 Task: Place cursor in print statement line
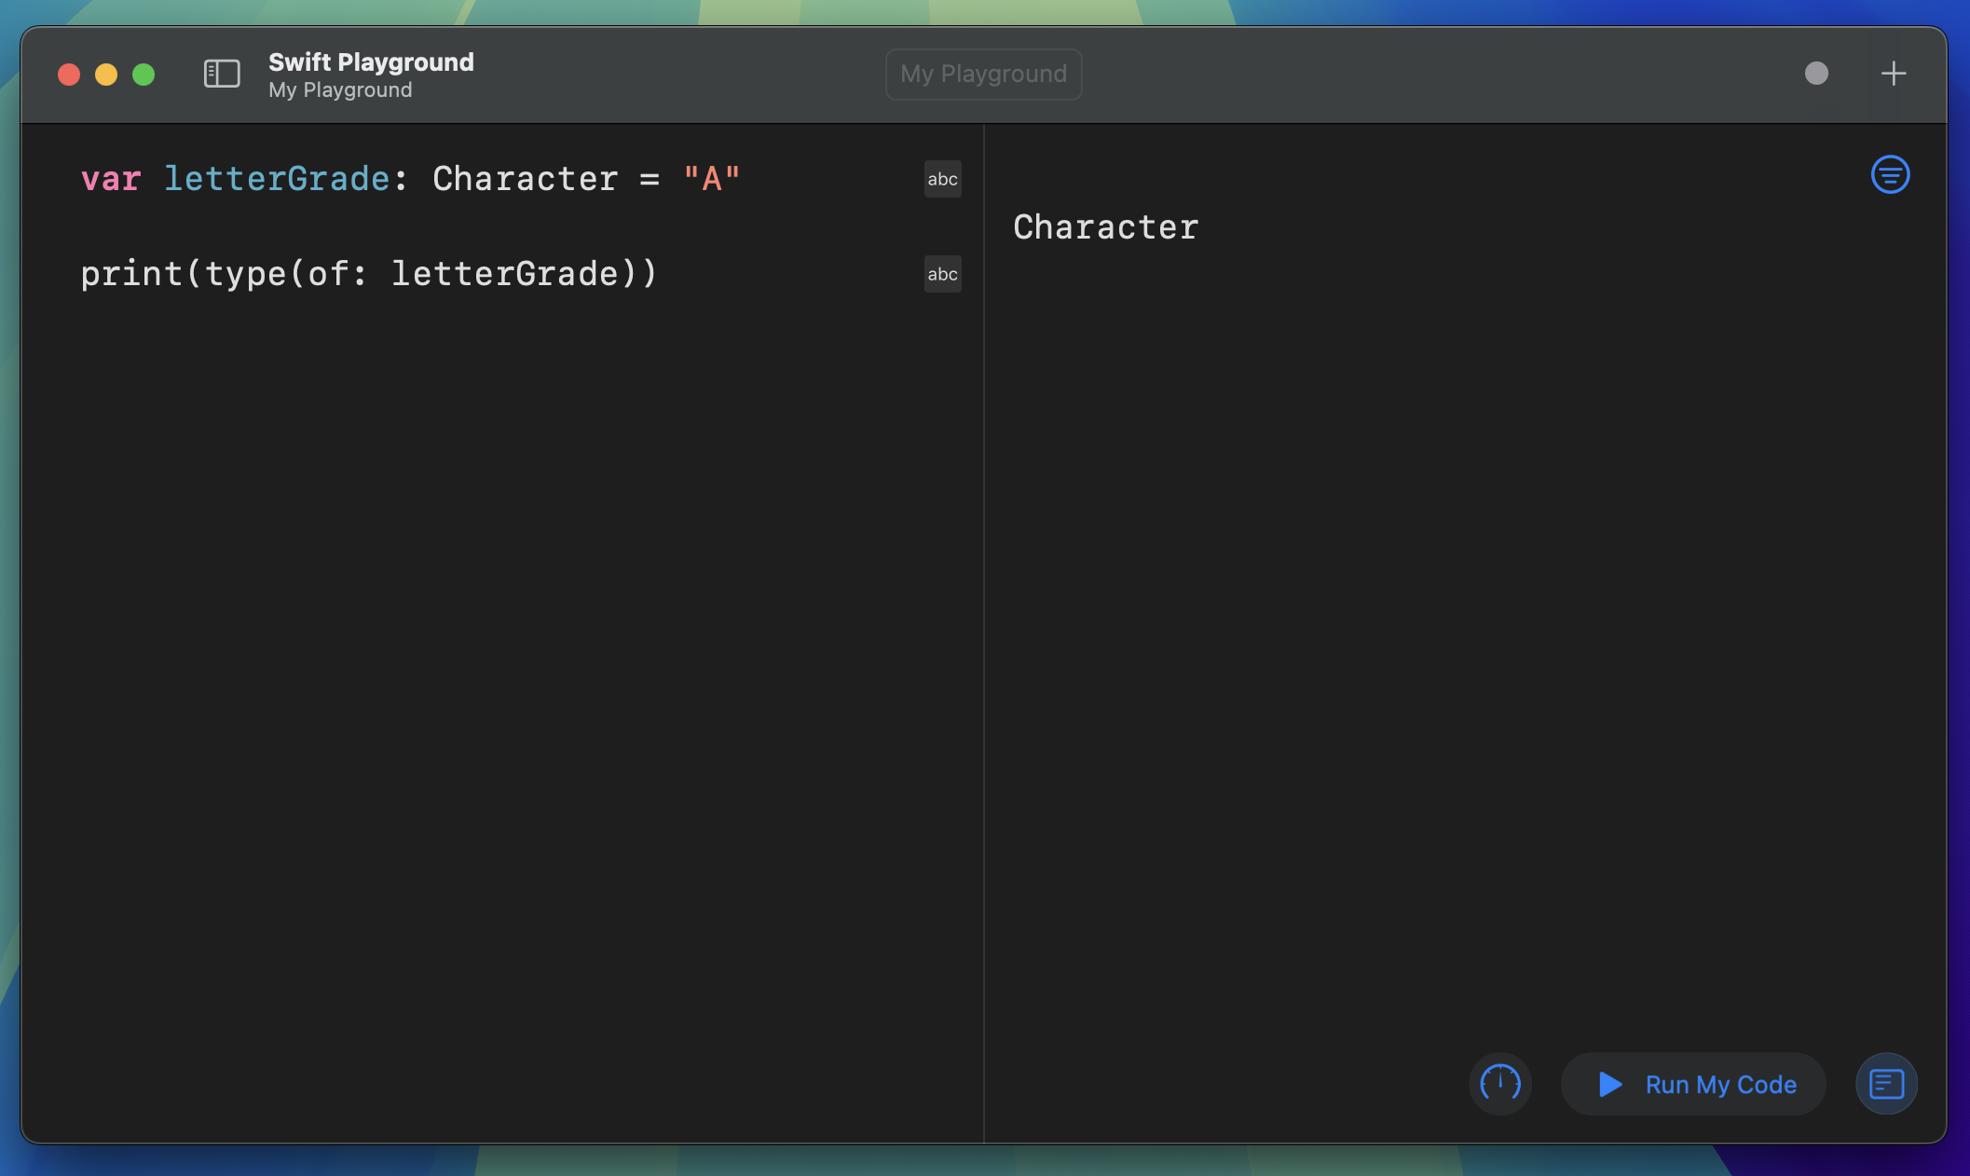369,274
